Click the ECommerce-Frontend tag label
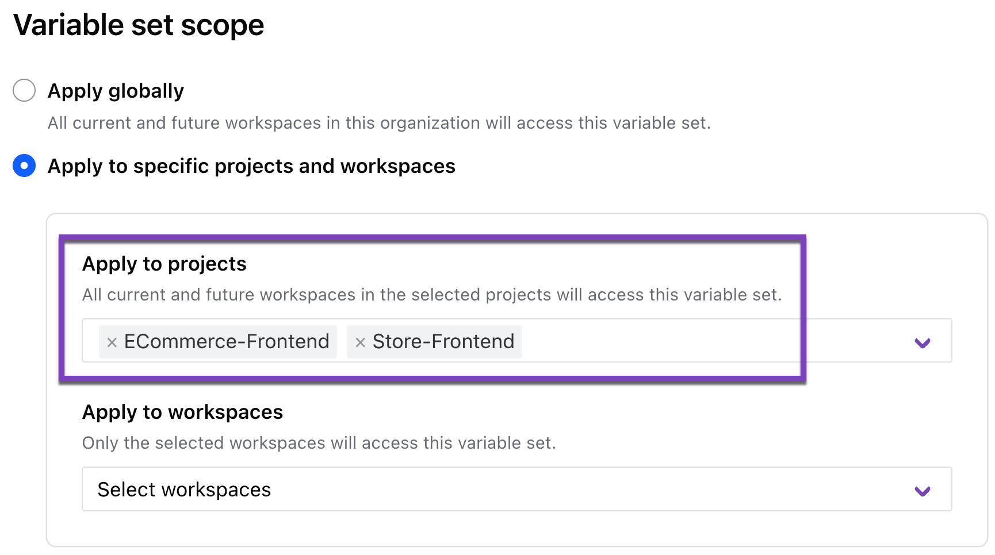Image resolution: width=995 pixels, height=555 pixels. tap(227, 341)
